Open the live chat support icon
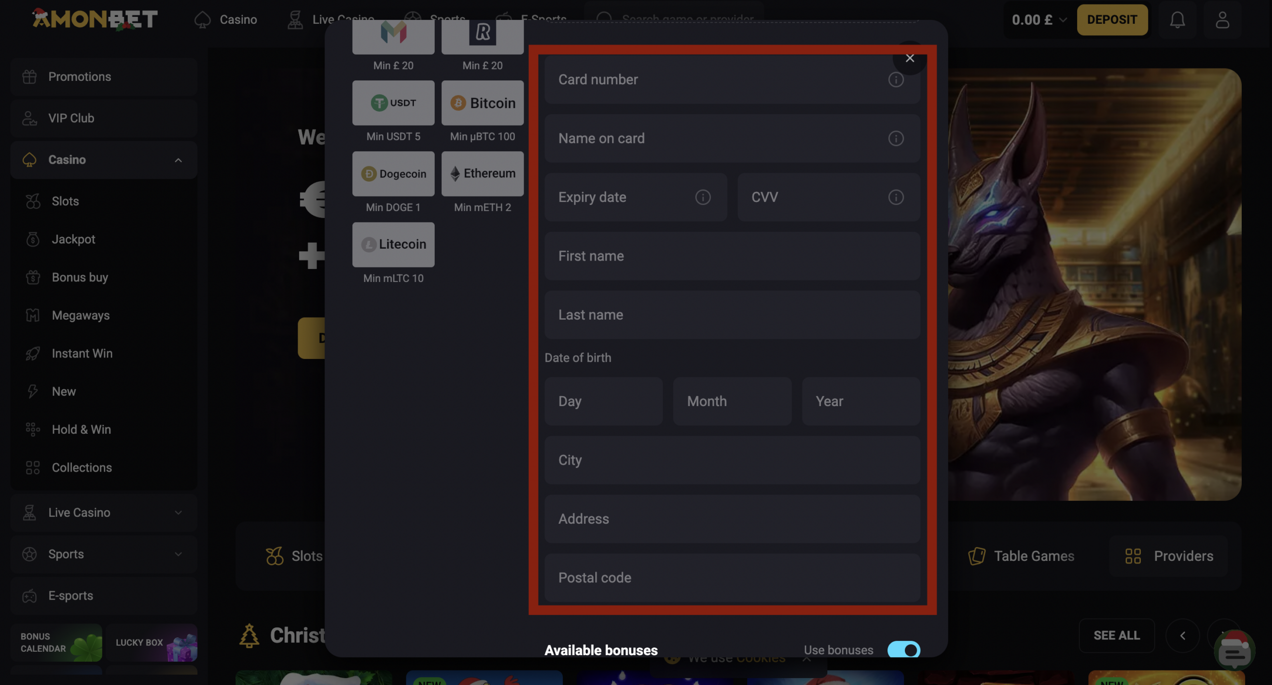Viewport: 1272px width, 685px height. (1234, 651)
